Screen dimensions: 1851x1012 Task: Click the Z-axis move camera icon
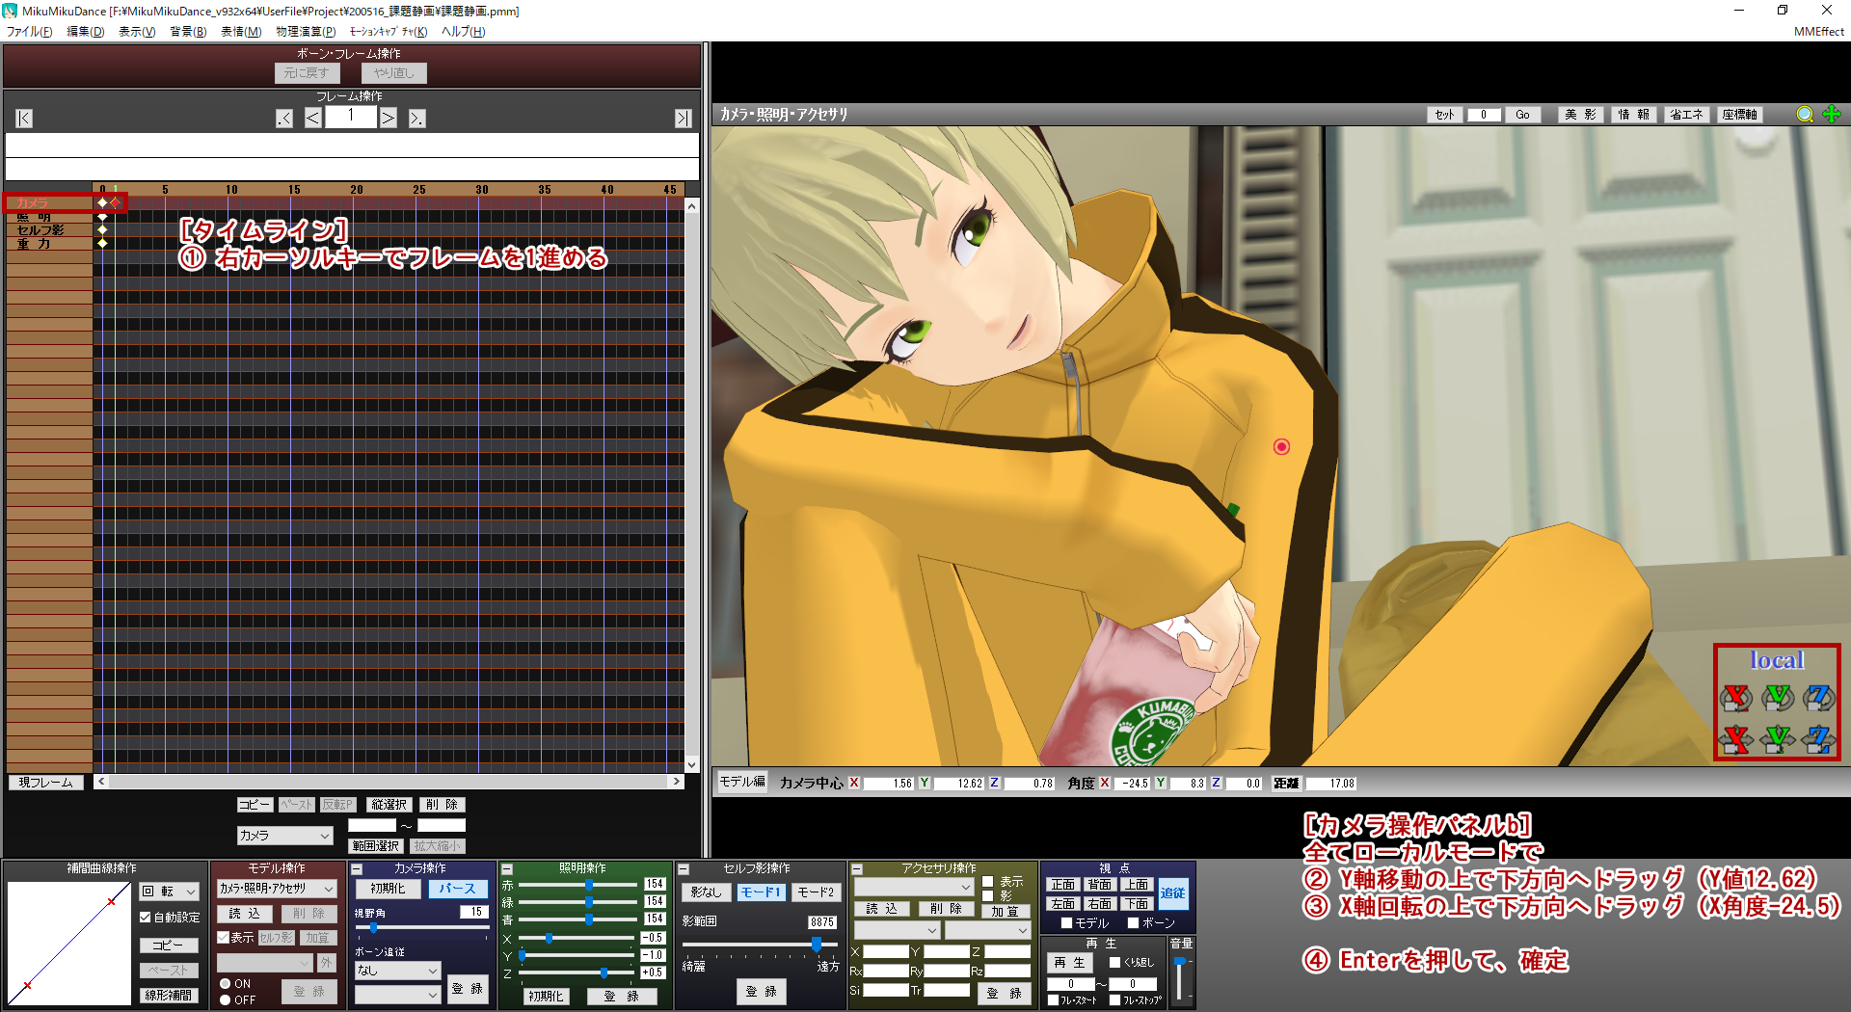pyautogui.click(x=1818, y=739)
